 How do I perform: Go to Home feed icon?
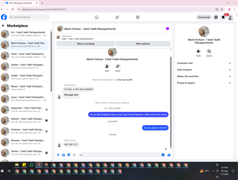pyautogui.click(x=97, y=17)
